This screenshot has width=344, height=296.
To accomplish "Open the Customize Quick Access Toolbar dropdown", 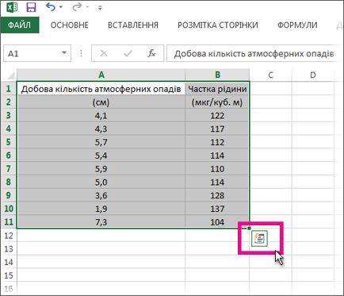I will [x=100, y=8].
